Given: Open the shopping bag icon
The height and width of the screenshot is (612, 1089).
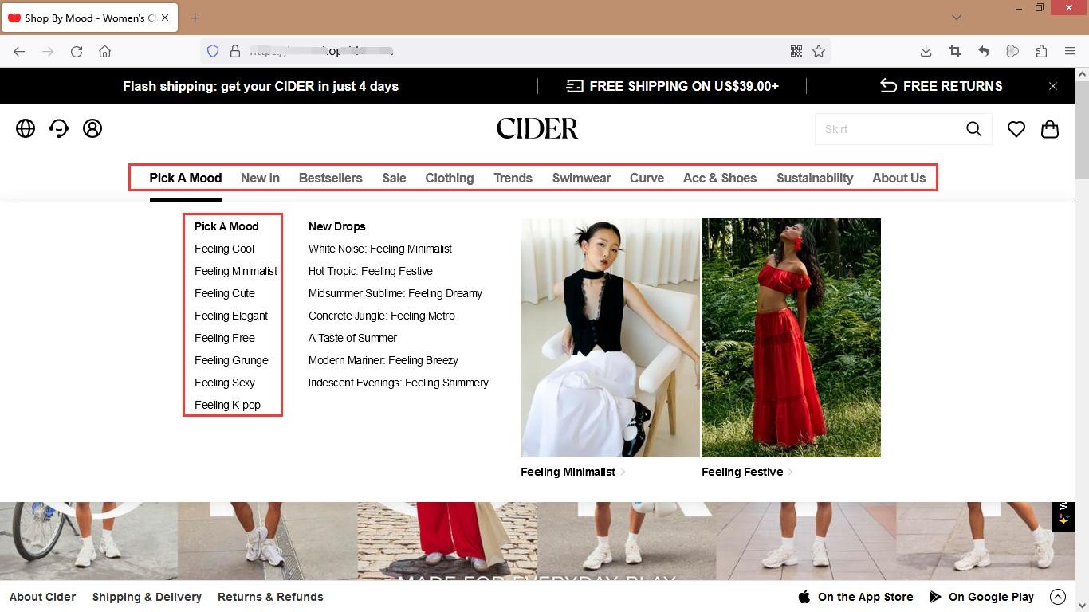Looking at the screenshot, I should 1050,129.
